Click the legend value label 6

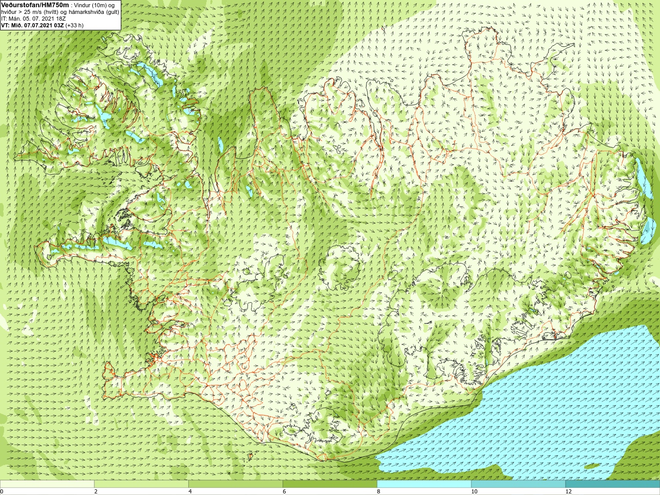tap(284, 491)
